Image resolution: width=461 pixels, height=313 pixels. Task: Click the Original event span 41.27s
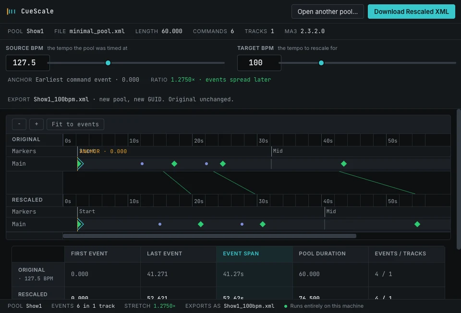click(x=233, y=274)
